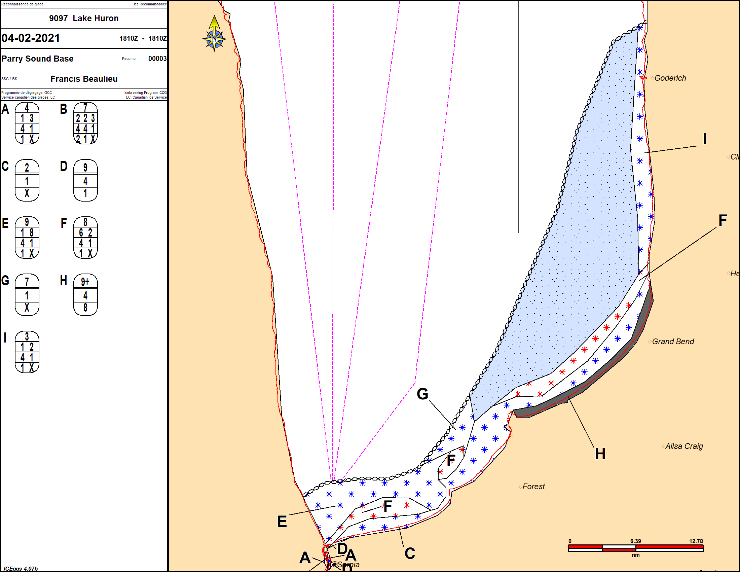Image resolution: width=740 pixels, height=572 pixels.
Task: Click the Forest town label
Action: [x=533, y=487]
